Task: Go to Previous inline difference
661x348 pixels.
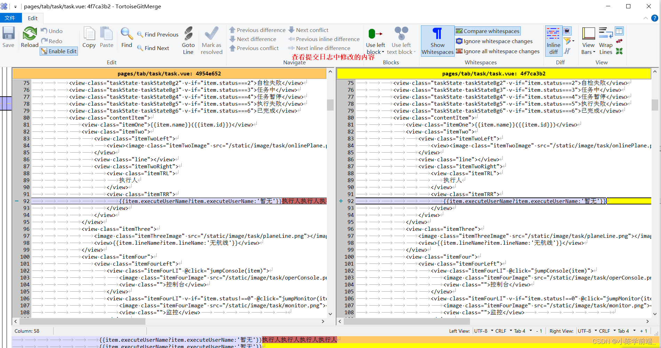Action: click(x=324, y=39)
